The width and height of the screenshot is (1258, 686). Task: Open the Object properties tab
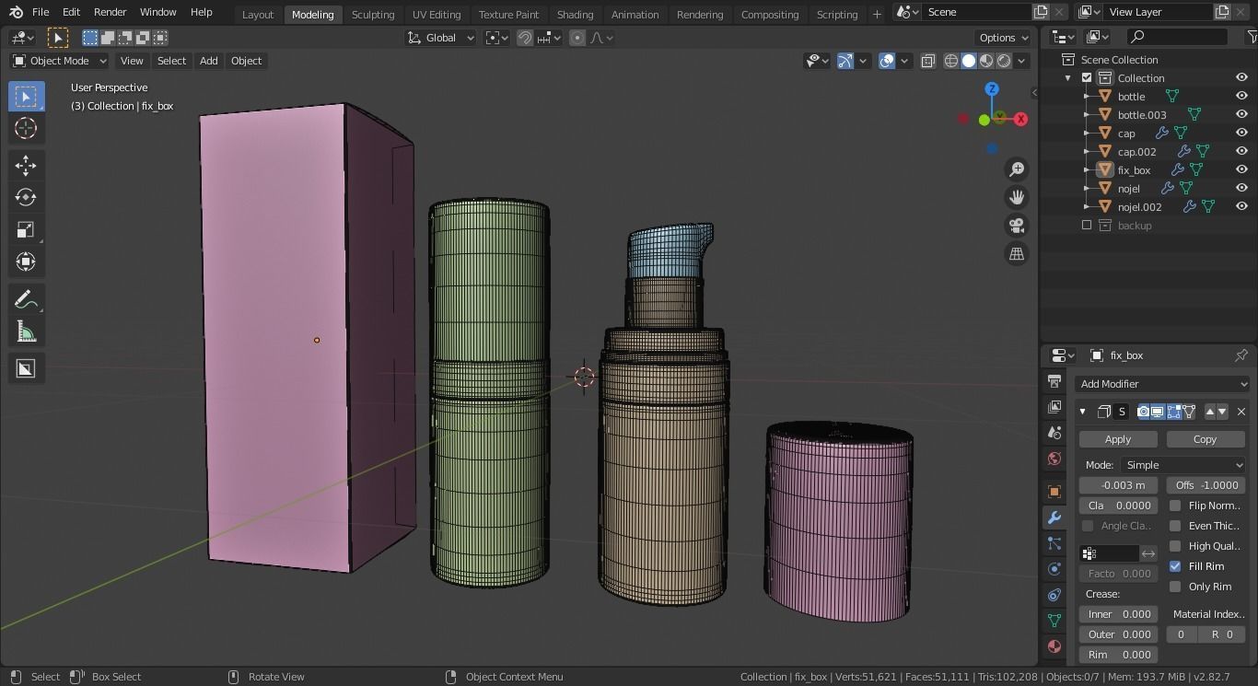1054,492
